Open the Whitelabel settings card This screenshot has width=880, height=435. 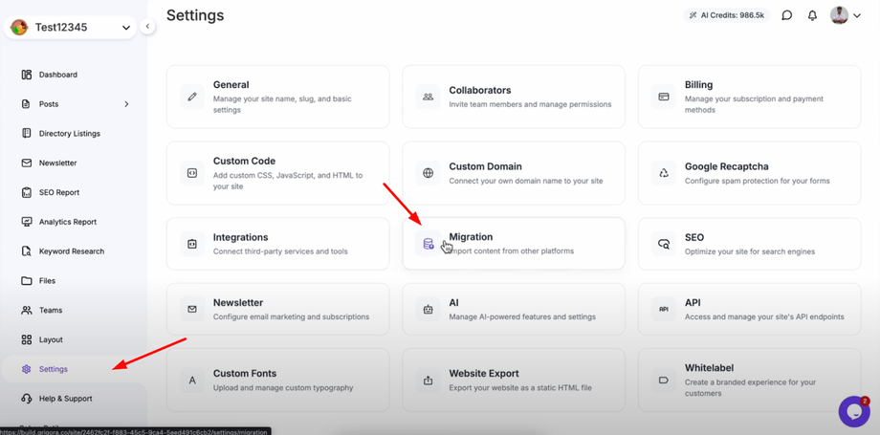pyautogui.click(x=749, y=380)
